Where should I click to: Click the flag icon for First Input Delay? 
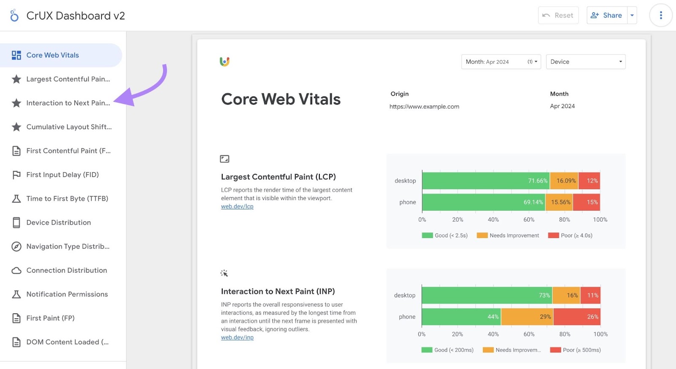(x=16, y=175)
